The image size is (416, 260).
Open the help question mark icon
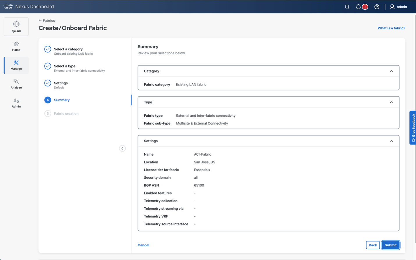tap(377, 7)
